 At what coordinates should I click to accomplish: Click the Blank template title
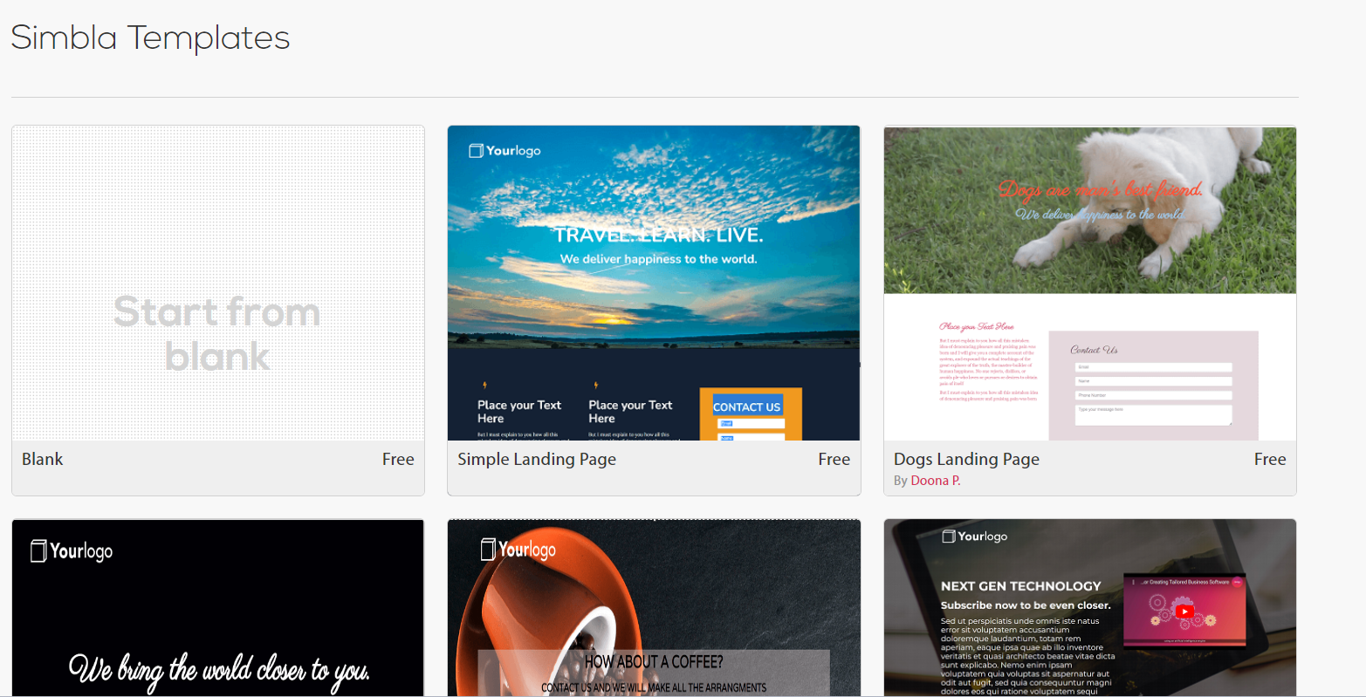43,460
